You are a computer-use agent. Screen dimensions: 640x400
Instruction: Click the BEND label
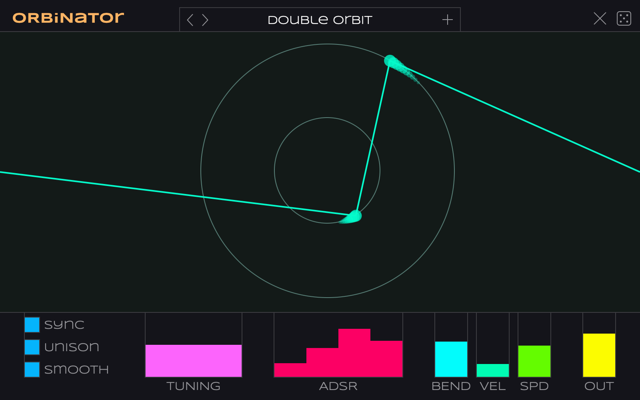451,386
